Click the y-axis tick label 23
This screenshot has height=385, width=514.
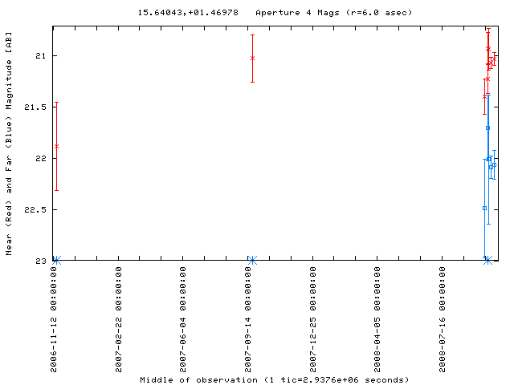41,261
